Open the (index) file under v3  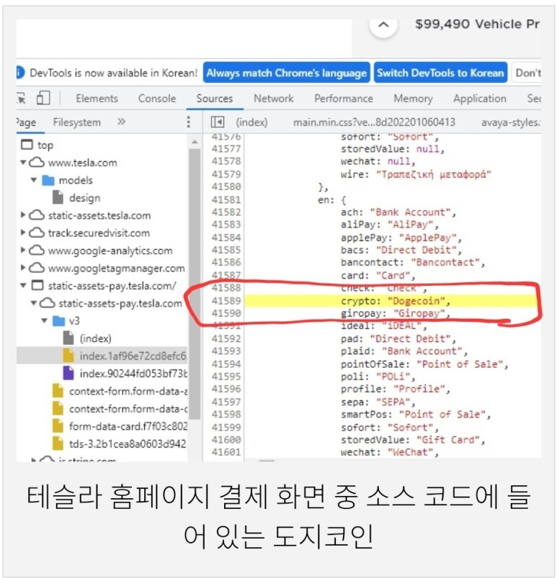[95, 338]
